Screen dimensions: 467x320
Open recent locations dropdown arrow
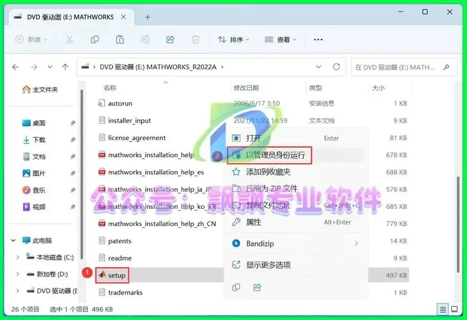(50, 67)
